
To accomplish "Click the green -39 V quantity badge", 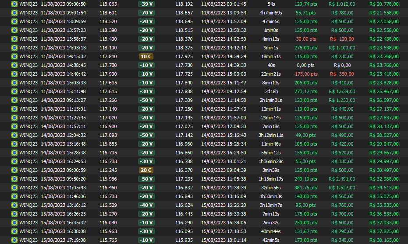I will [x=145, y=4].
